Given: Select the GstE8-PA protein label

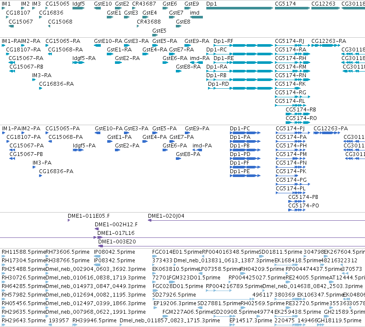Looking at the screenshot, I should [188, 154].
